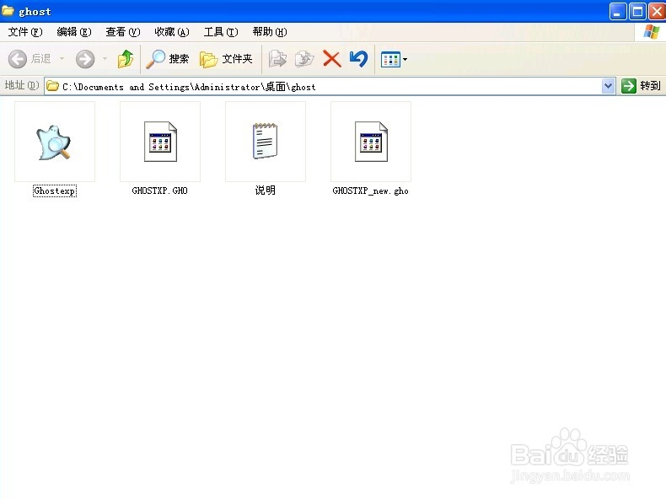Select the GHOSTXP_new.gho file icon
666x499 pixels.
point(371,142)
